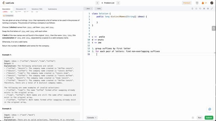Click the 'c -> andle' line
216x121 pixels.
point(98,37)
